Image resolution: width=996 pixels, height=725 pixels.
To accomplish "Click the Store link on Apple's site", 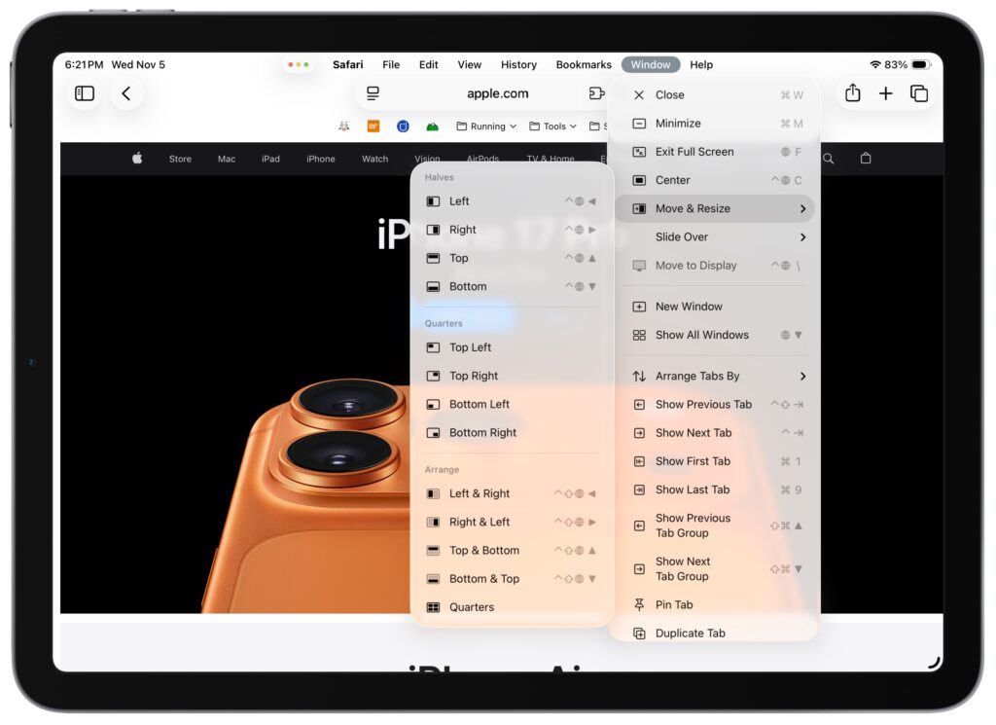I will 179,157.
